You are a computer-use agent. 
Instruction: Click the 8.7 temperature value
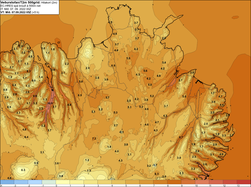(x=181, y=137)
